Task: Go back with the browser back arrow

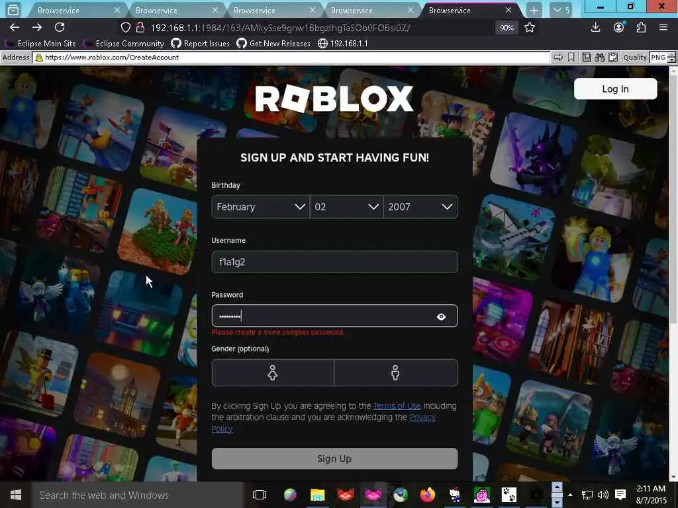Action: point(15,28)
